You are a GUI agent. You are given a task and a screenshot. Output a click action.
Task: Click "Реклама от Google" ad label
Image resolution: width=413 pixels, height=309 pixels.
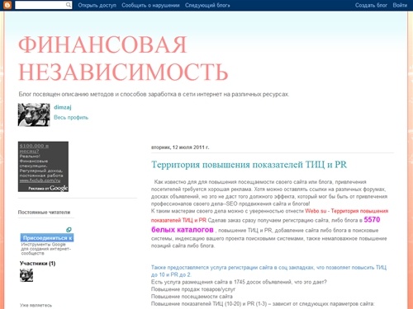click(48, 188)
